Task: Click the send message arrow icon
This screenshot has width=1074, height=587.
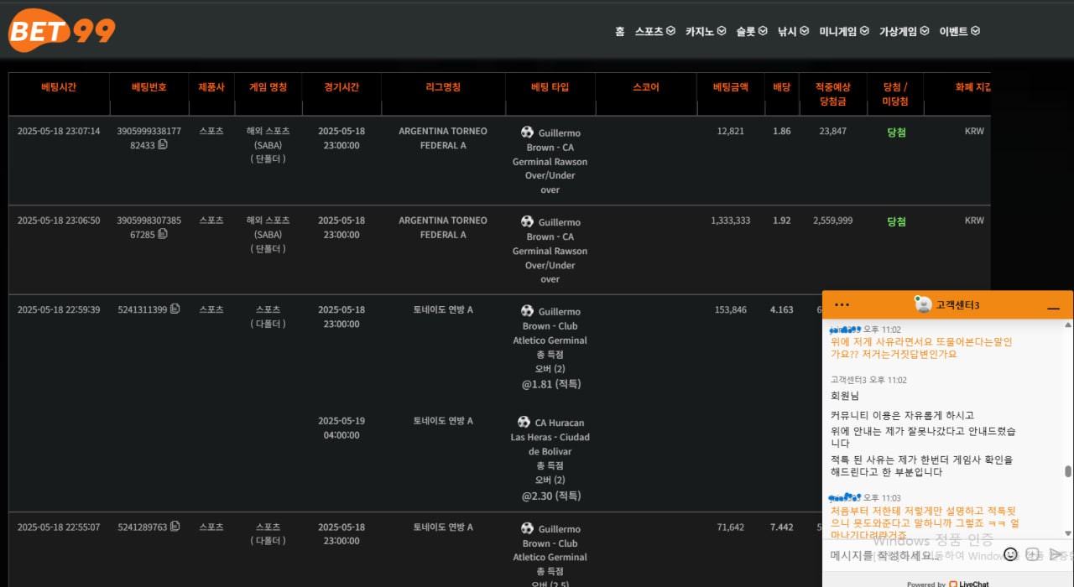Action: point(1056,554)
